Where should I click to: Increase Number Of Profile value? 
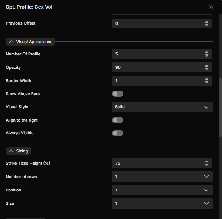(206, 52)
